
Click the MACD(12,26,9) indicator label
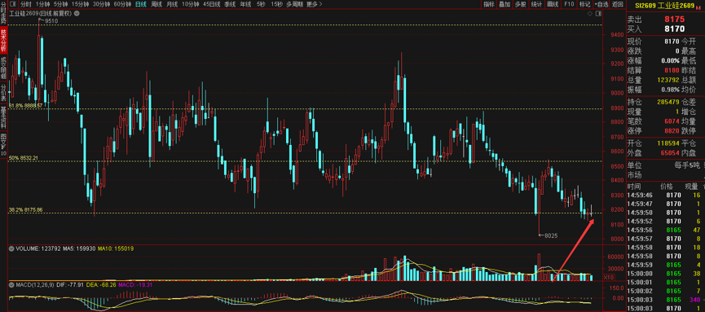click(34, 284)
